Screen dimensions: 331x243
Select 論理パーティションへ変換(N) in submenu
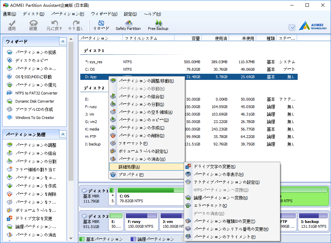tap(232, 198)
